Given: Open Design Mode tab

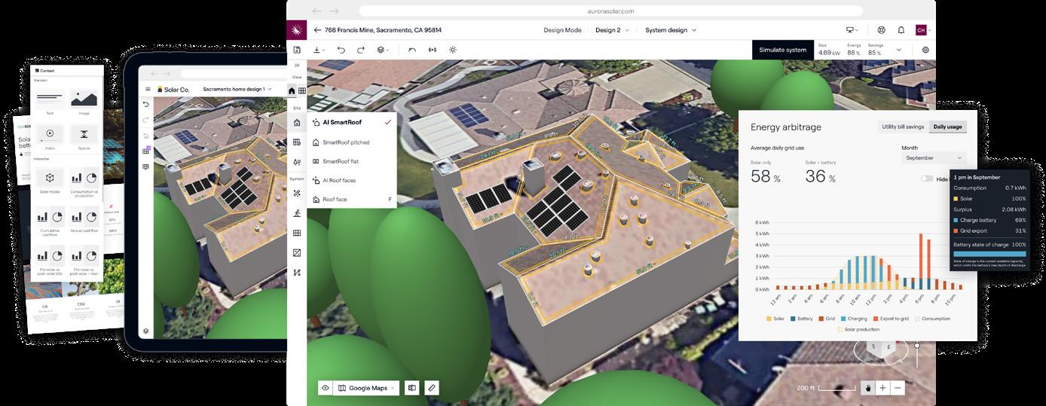Looking at the screenshot, I should 562,30.
